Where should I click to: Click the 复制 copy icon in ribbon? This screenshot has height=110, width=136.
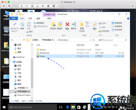(22, 24)
